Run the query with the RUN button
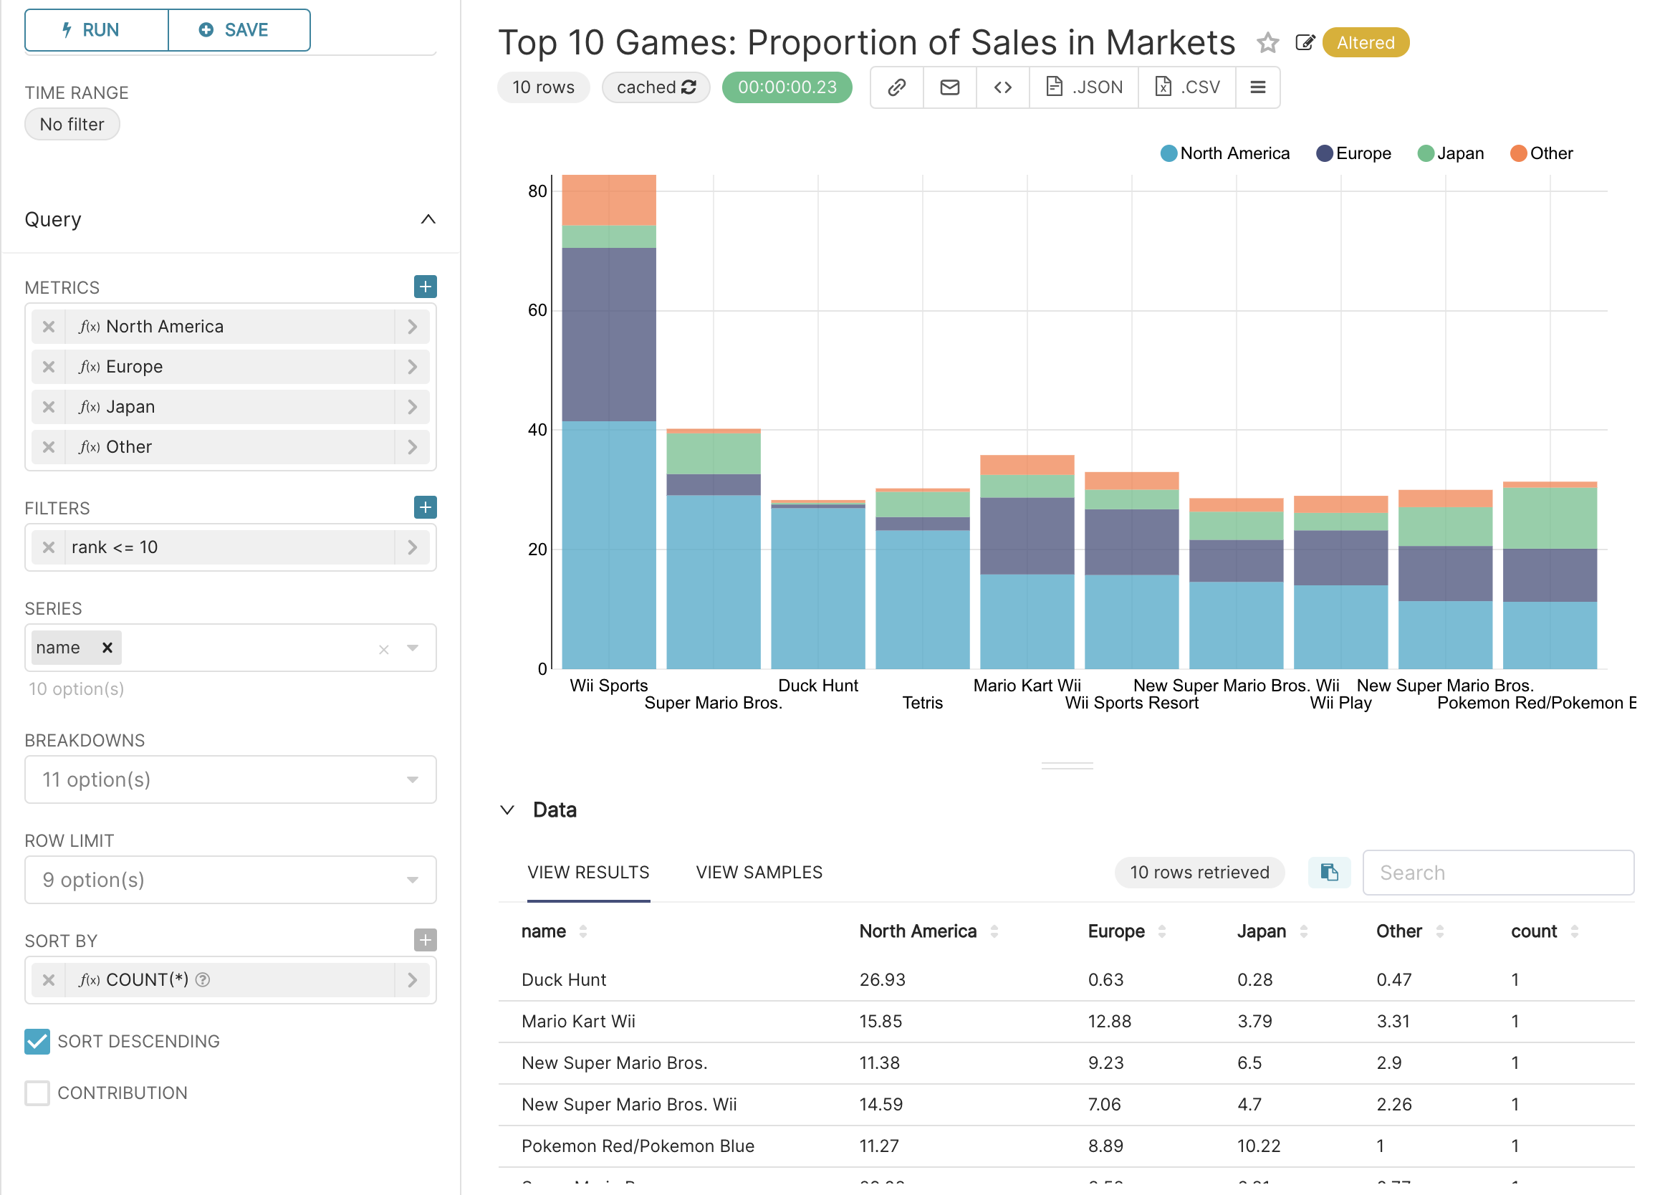This screenshot has height=1195, width=1665. tap(95, 29)
